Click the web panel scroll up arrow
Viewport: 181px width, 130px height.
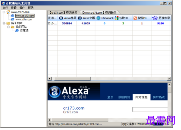coord(169,84)
